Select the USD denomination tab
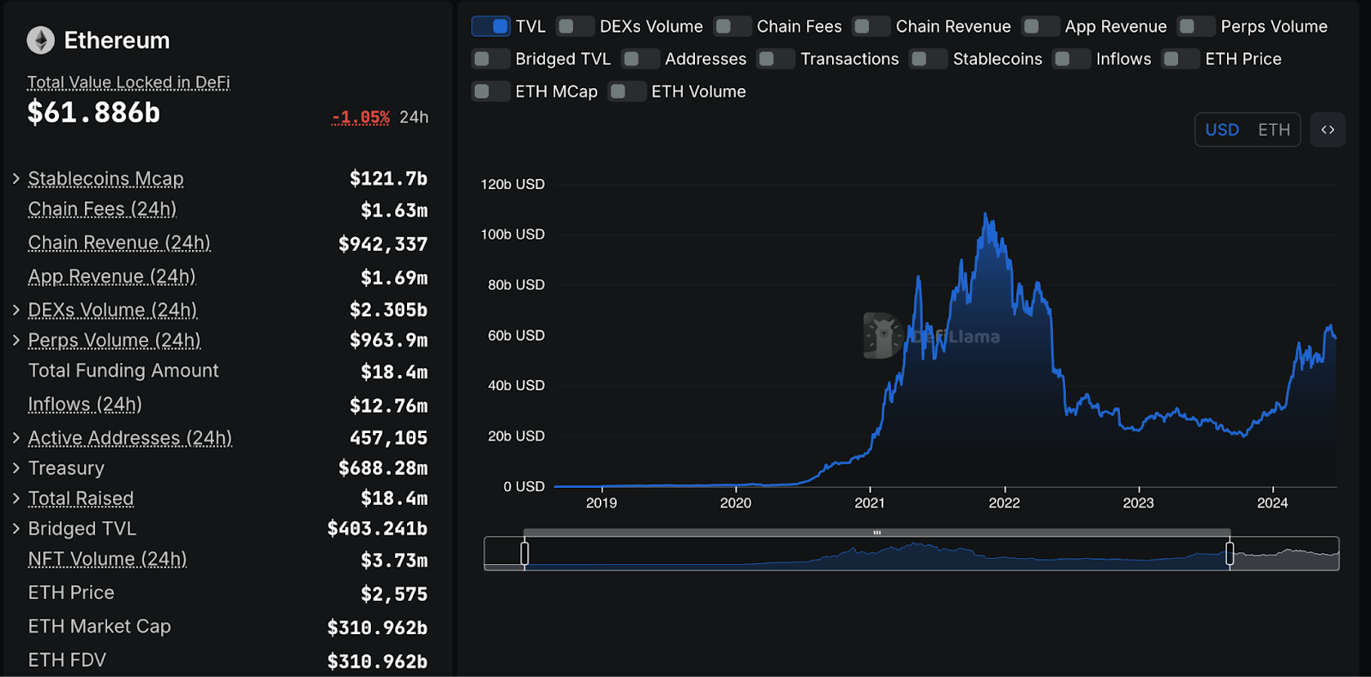The height and width of the screenshot is (677, 1371). click(x=1222, y=130)
